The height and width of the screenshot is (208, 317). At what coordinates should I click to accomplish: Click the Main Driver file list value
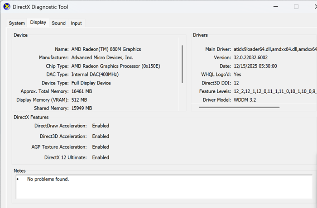[275, 49]
